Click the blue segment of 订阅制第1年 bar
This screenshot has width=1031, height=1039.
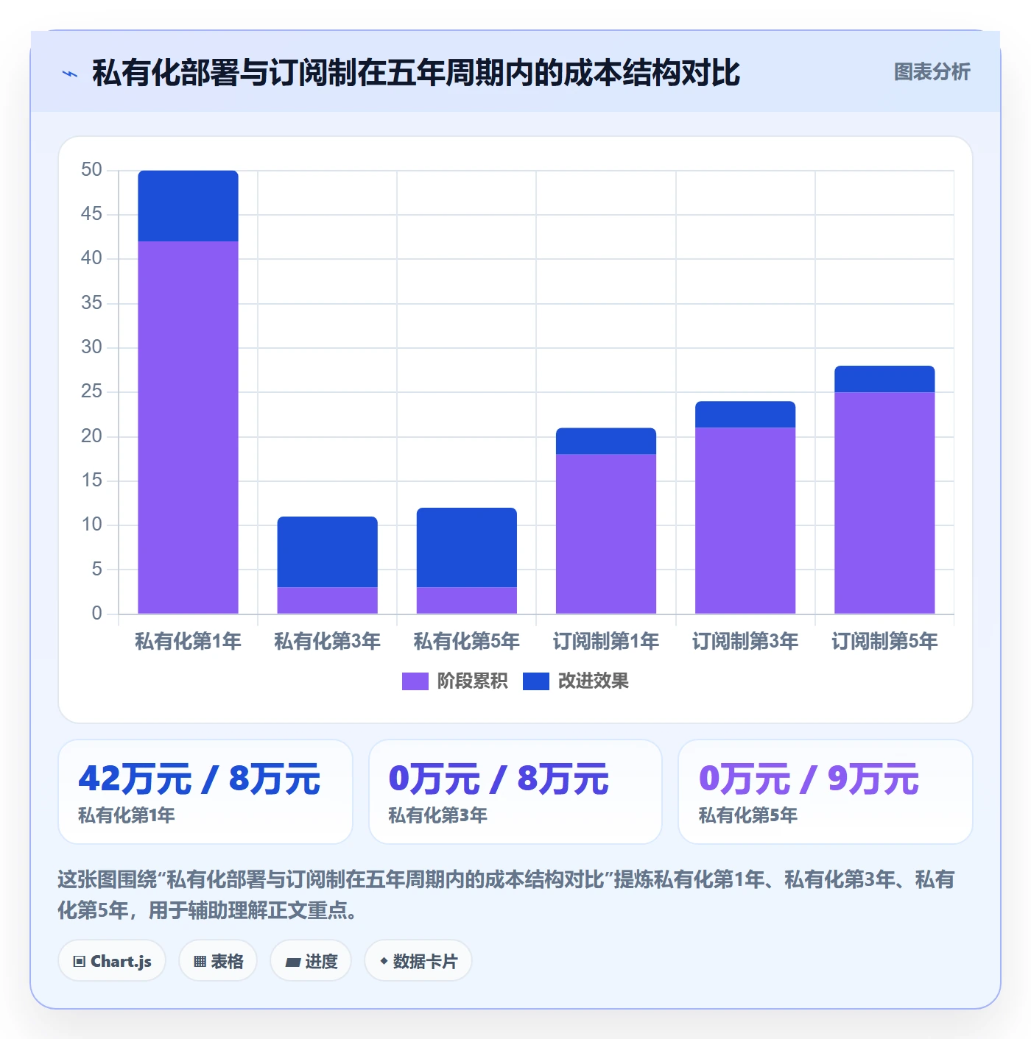point(606,441)
